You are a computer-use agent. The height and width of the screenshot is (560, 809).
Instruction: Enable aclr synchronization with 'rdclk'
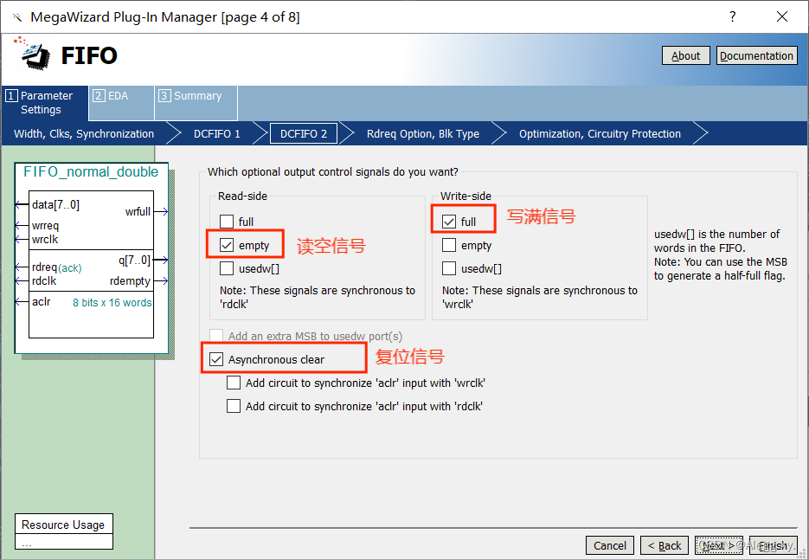tap(234, 406)
